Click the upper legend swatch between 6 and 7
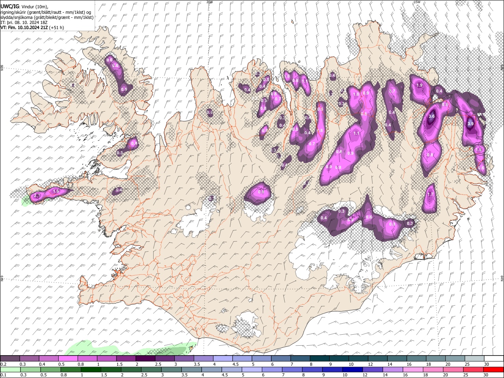The width and height of the screenshot is (504, 378). [281, 359]
